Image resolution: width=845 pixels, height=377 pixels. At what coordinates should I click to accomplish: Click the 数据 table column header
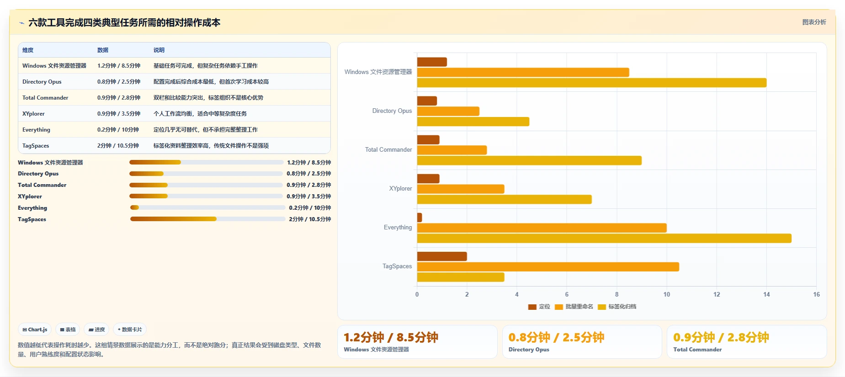(x=103, y=50)
